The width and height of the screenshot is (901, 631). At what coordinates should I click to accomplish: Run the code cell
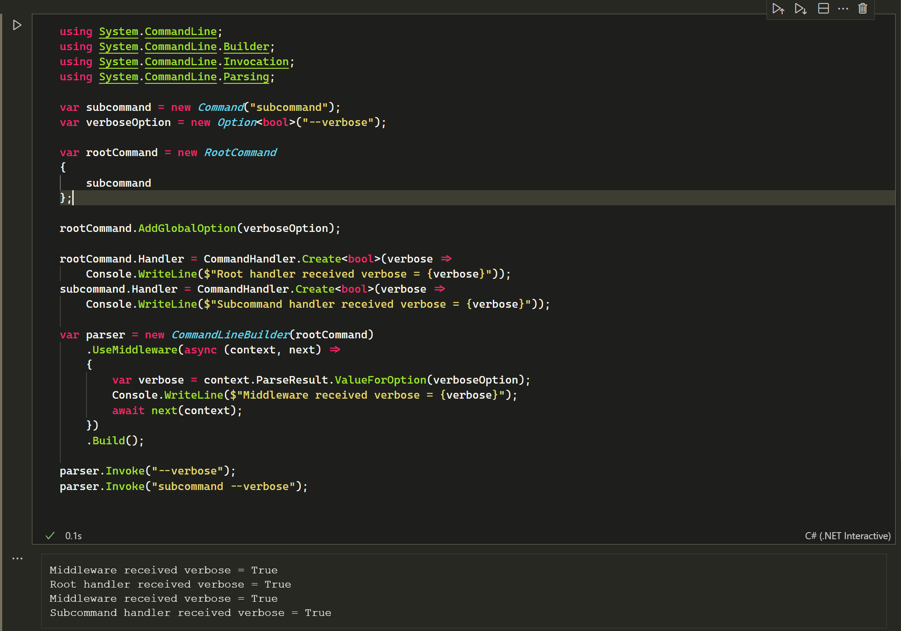click(17, 25)
